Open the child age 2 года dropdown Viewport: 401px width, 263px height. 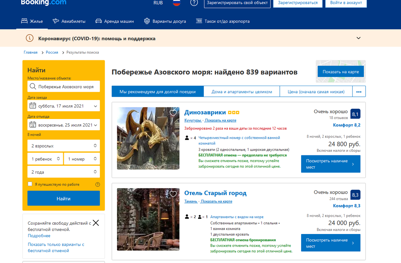63,172
